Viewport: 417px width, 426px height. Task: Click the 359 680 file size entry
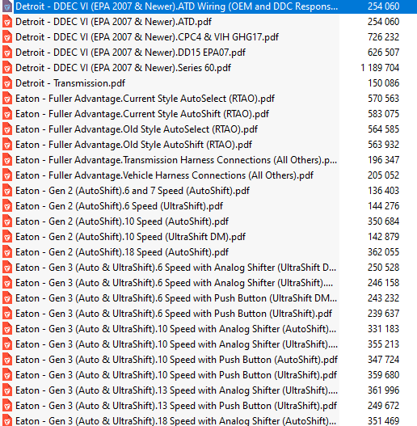pyautogui.click(x=383, y=375)
